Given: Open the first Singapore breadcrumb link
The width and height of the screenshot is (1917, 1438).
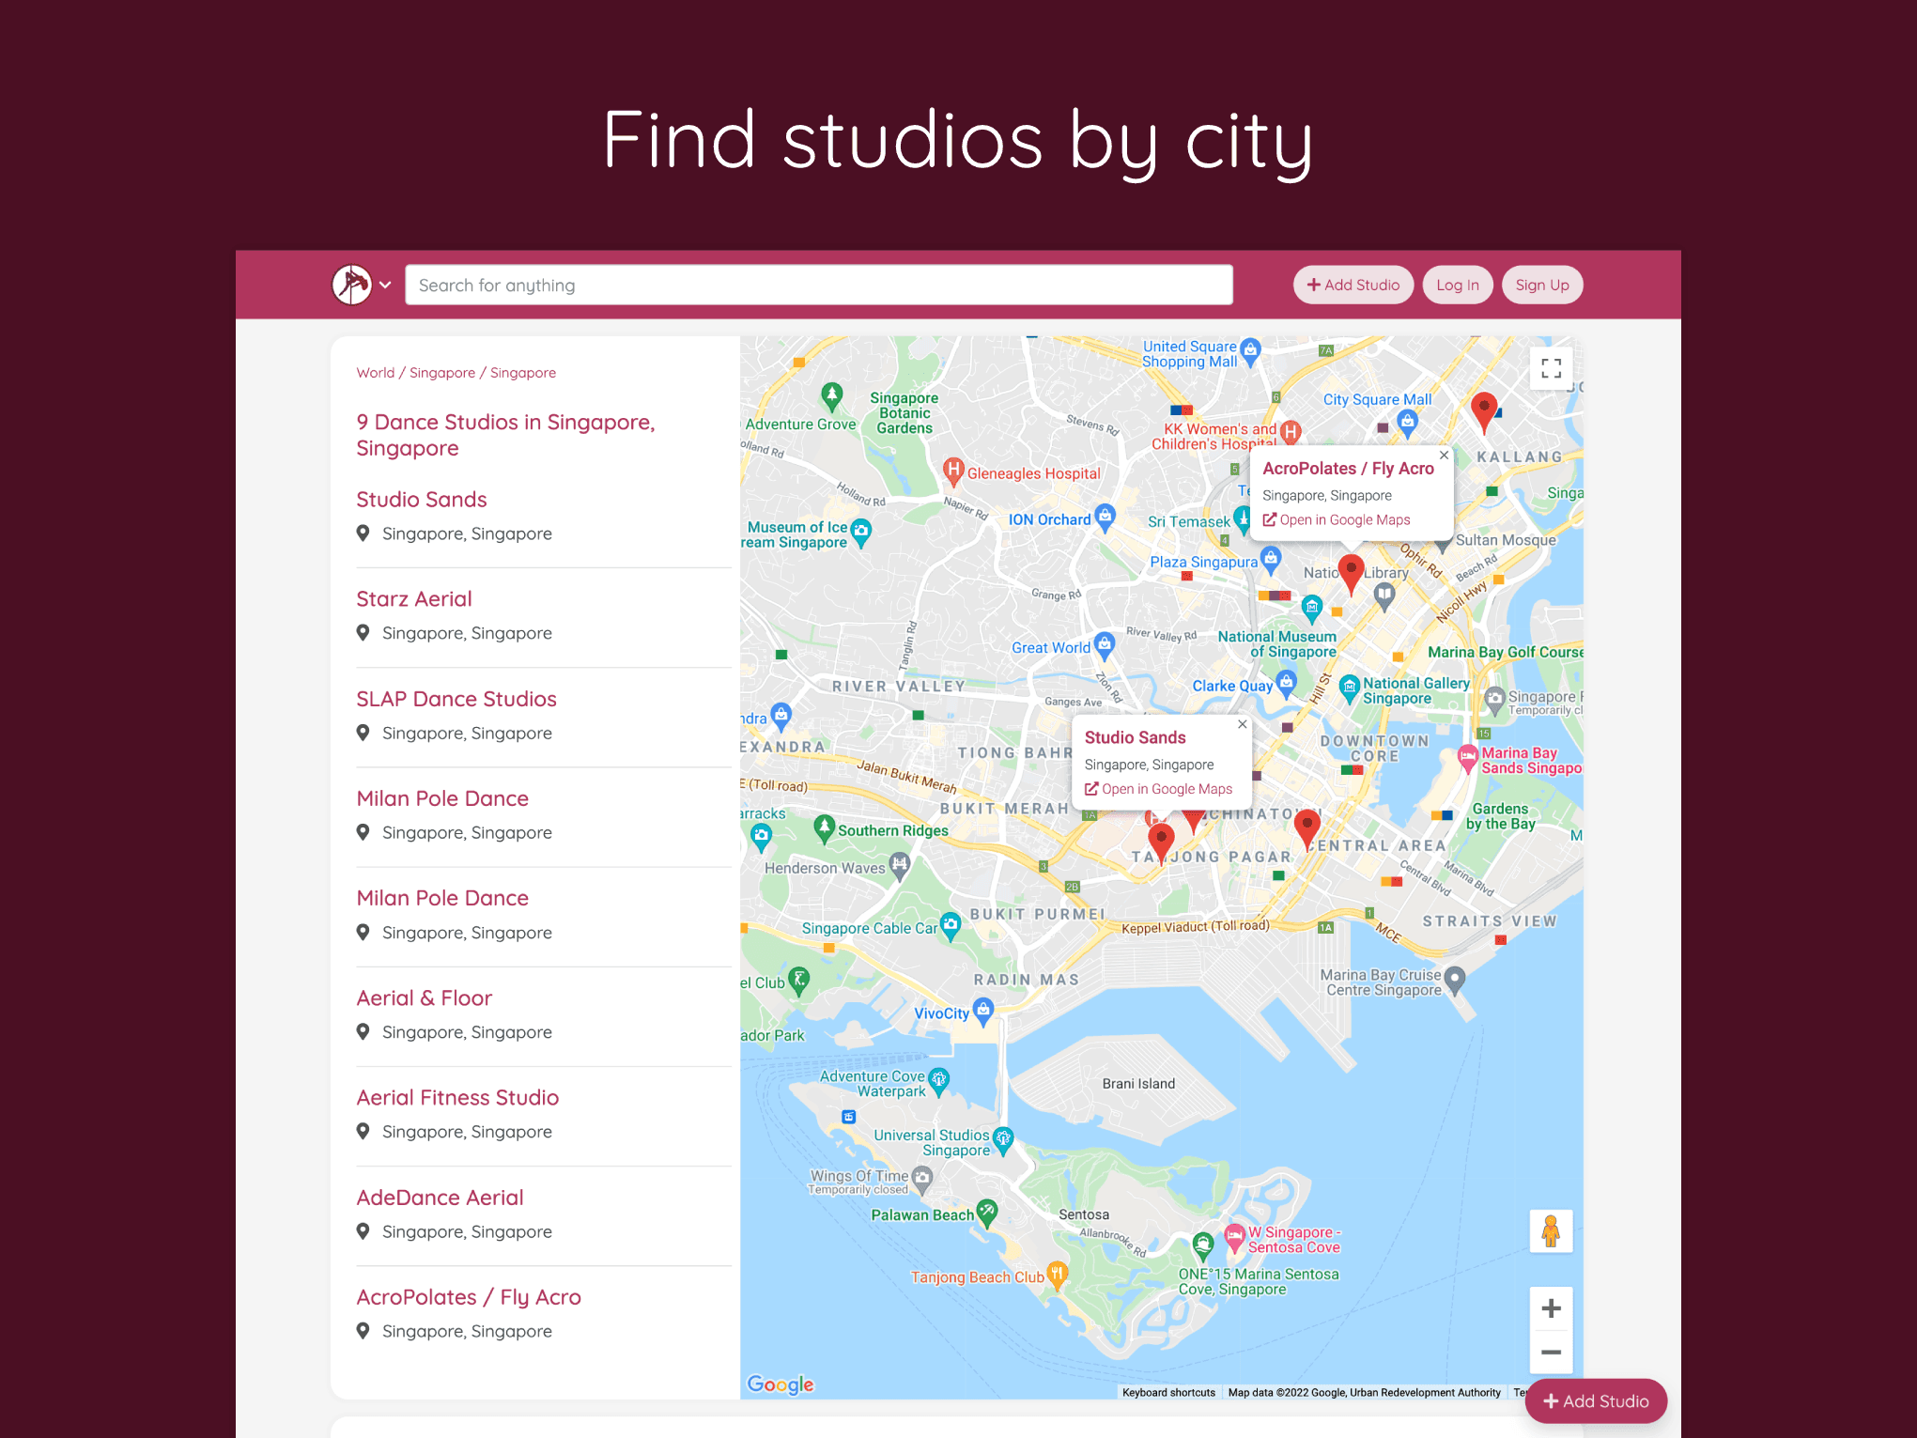Looking at the screenshot, I should tap(442, 373).
